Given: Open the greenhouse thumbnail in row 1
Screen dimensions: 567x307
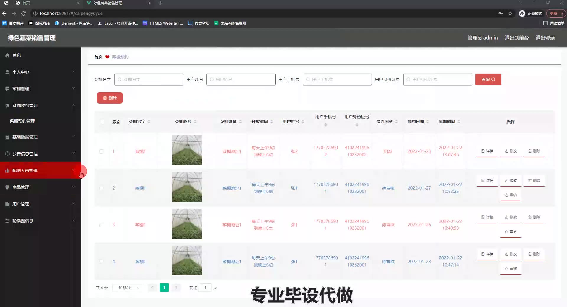Looking at the screenshot, I should point(187,150).
